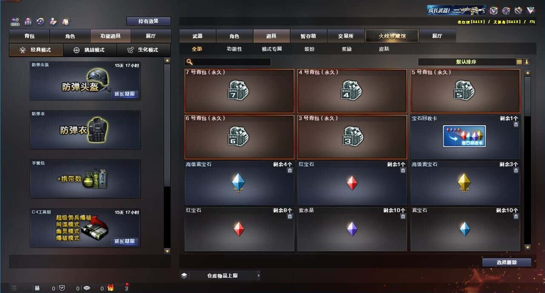
Task: Open the 火线珍藏馆 tab
Action: click(x=392, y=36)
